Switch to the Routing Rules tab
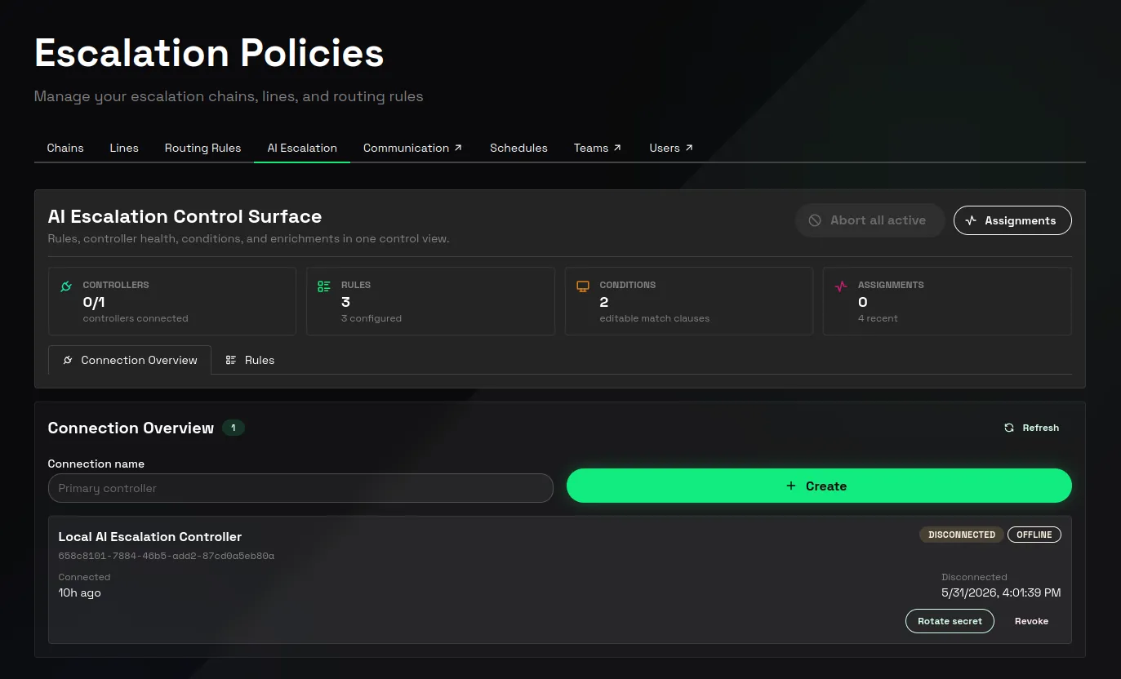Image resolution: width=1121 pixels, height=679 pixels. pos(202,148)
